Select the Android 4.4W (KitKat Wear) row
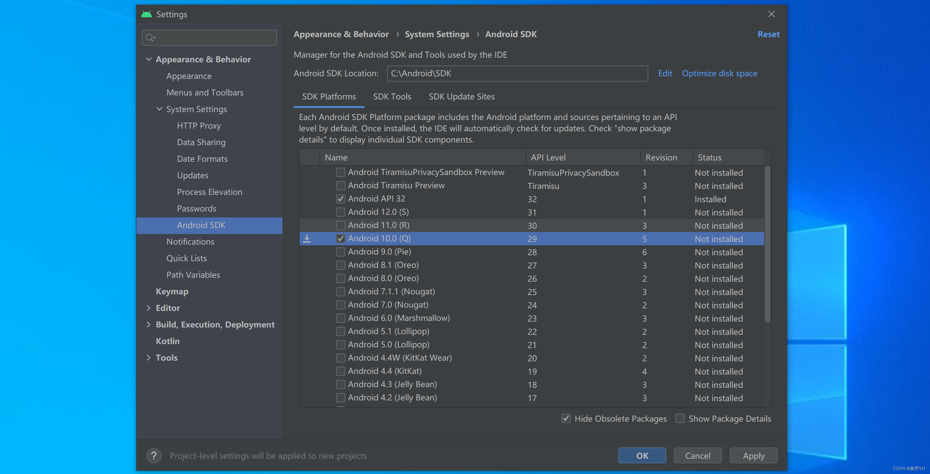The image size is (930, 474). pos(532,358)
